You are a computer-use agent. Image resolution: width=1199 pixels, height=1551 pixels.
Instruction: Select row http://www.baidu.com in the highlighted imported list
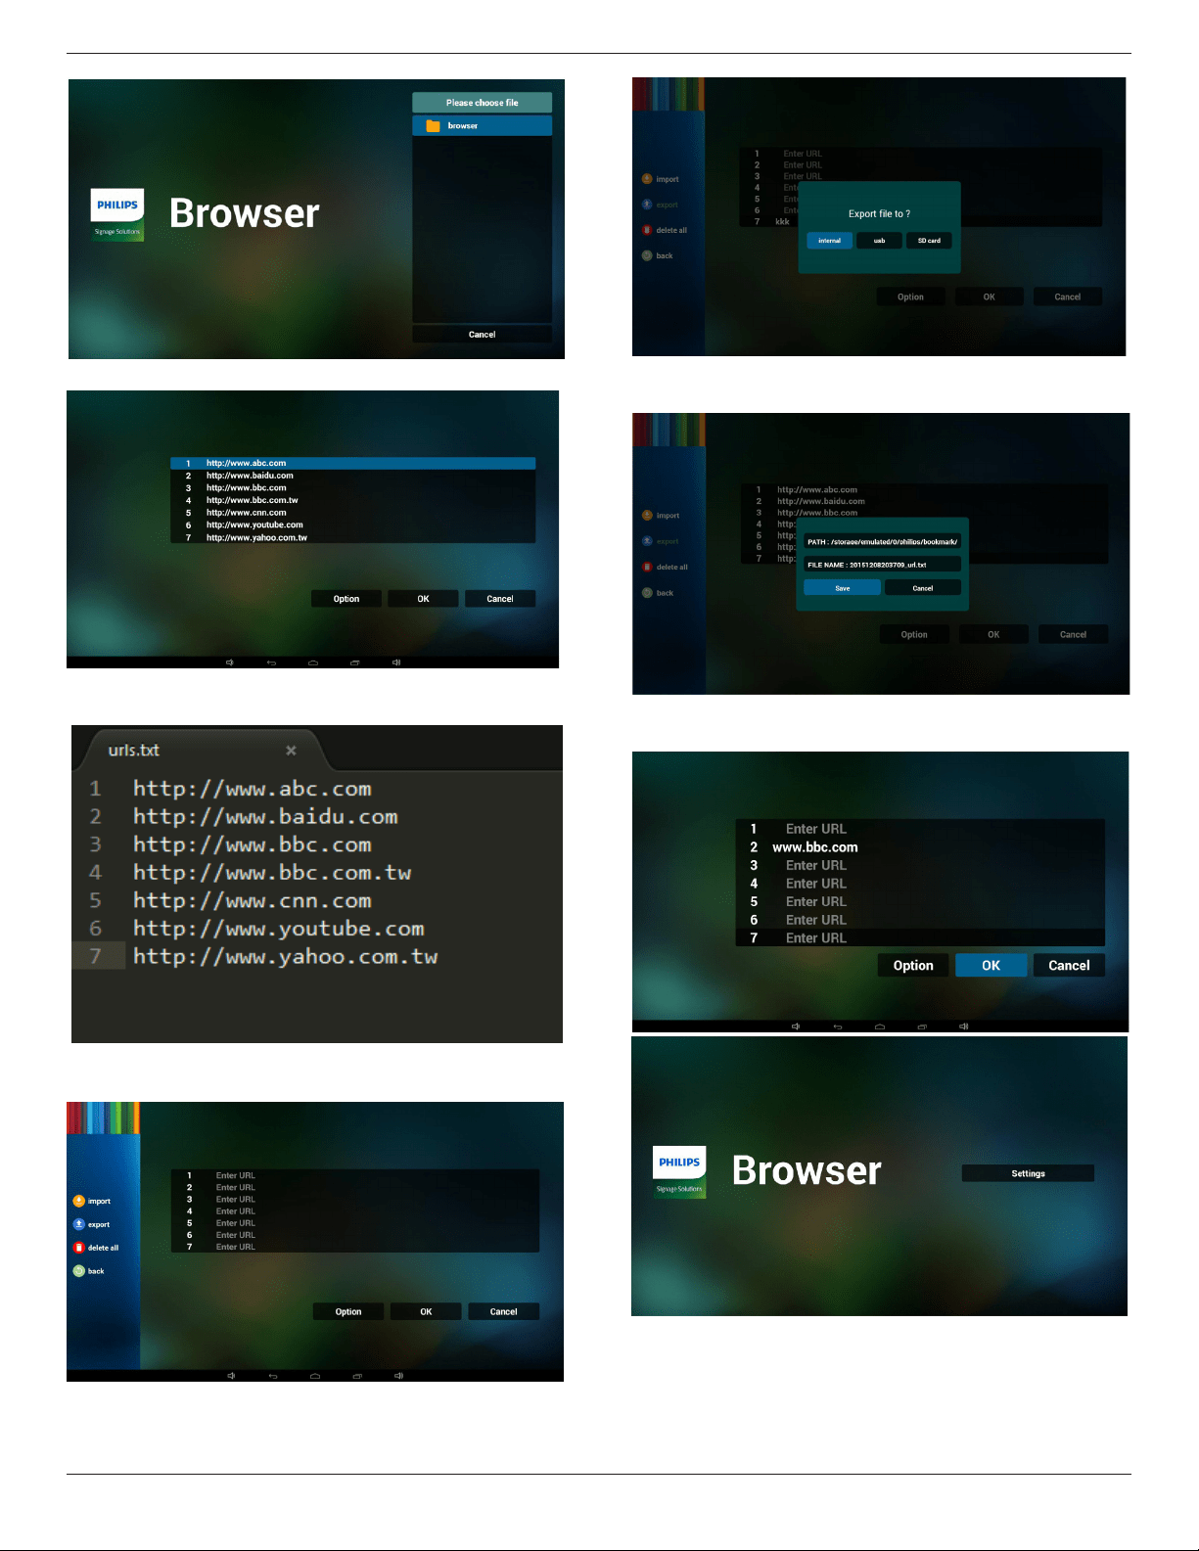pyautogui.click(x=352, y=476)
